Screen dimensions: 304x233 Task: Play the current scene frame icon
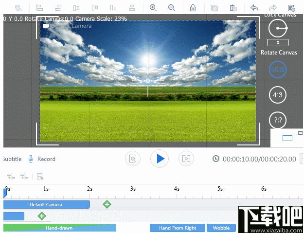(186, 159)
